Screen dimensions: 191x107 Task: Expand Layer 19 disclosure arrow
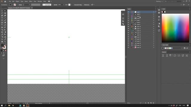point(133,45)
